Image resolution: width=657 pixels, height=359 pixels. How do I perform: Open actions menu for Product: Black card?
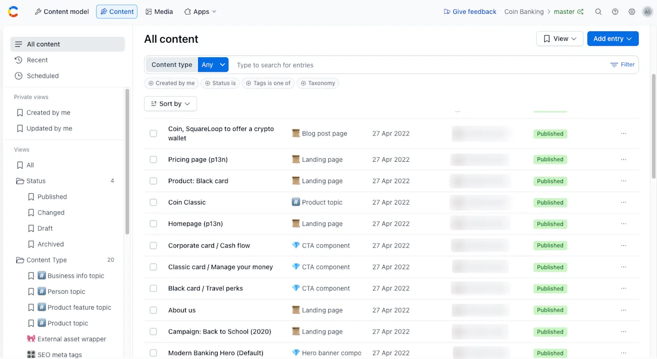tap(623, 181)
